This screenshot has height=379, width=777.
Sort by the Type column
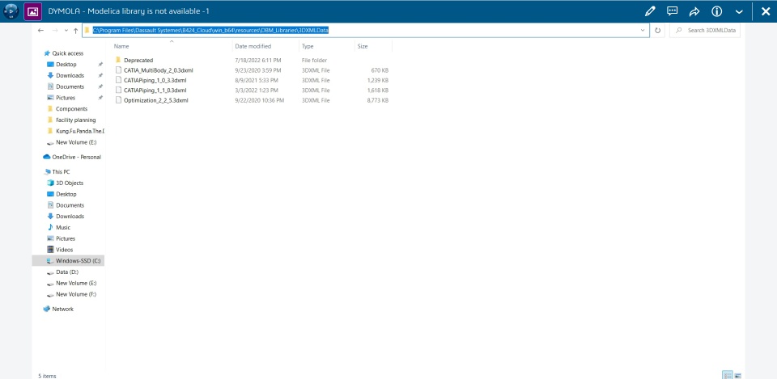pyautogui.click(x=308, y=46)
